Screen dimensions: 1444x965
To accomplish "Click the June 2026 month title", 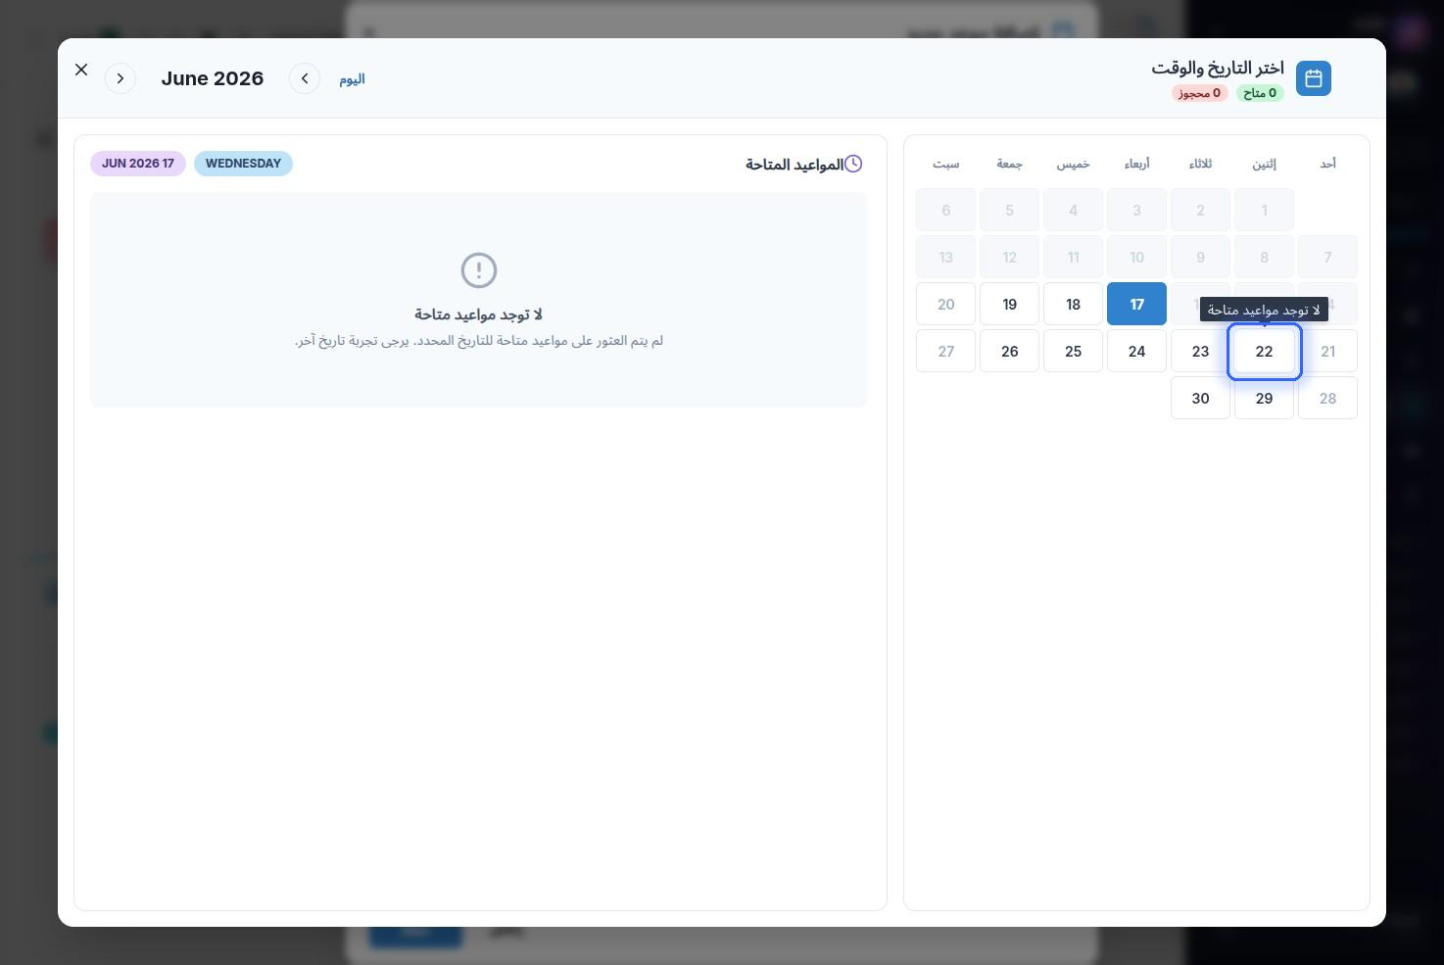I will pyautogui.click(x=213, y=78).
